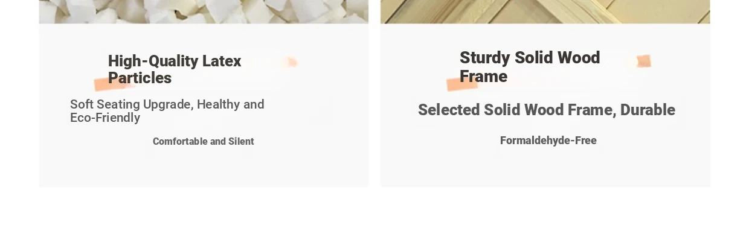749x234 pixels.
Task: Click the Selected Solid Wood Frame, Durable text
Action: click(547, 110)
